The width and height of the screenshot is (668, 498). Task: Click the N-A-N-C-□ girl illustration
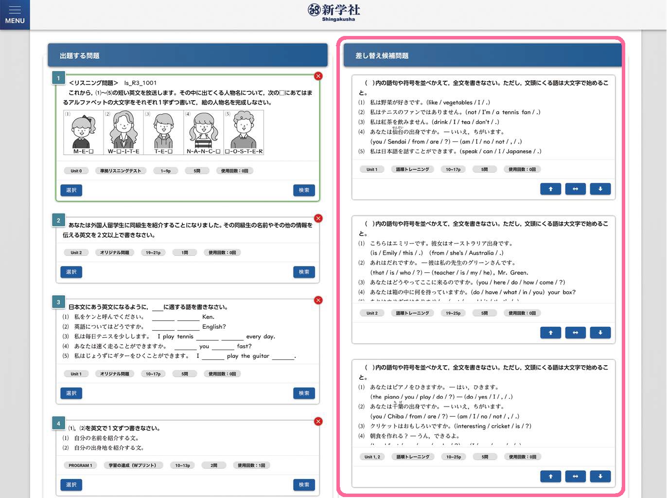[x=203, y=132]
